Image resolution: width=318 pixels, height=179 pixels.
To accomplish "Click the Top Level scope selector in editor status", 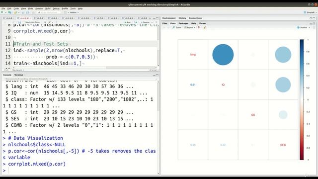I will (17, 70).
